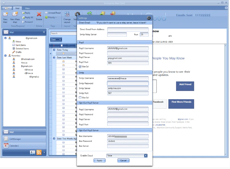Click Smtp Server field with smtp.live.com
Screen dimensions: 230x169
128,88
